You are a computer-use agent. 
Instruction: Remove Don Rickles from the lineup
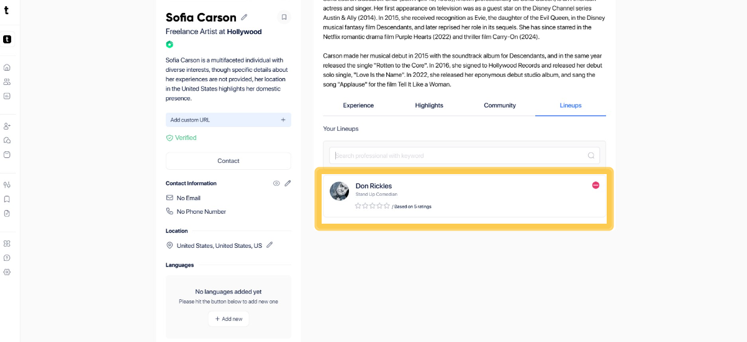click(x=595, y=185)
